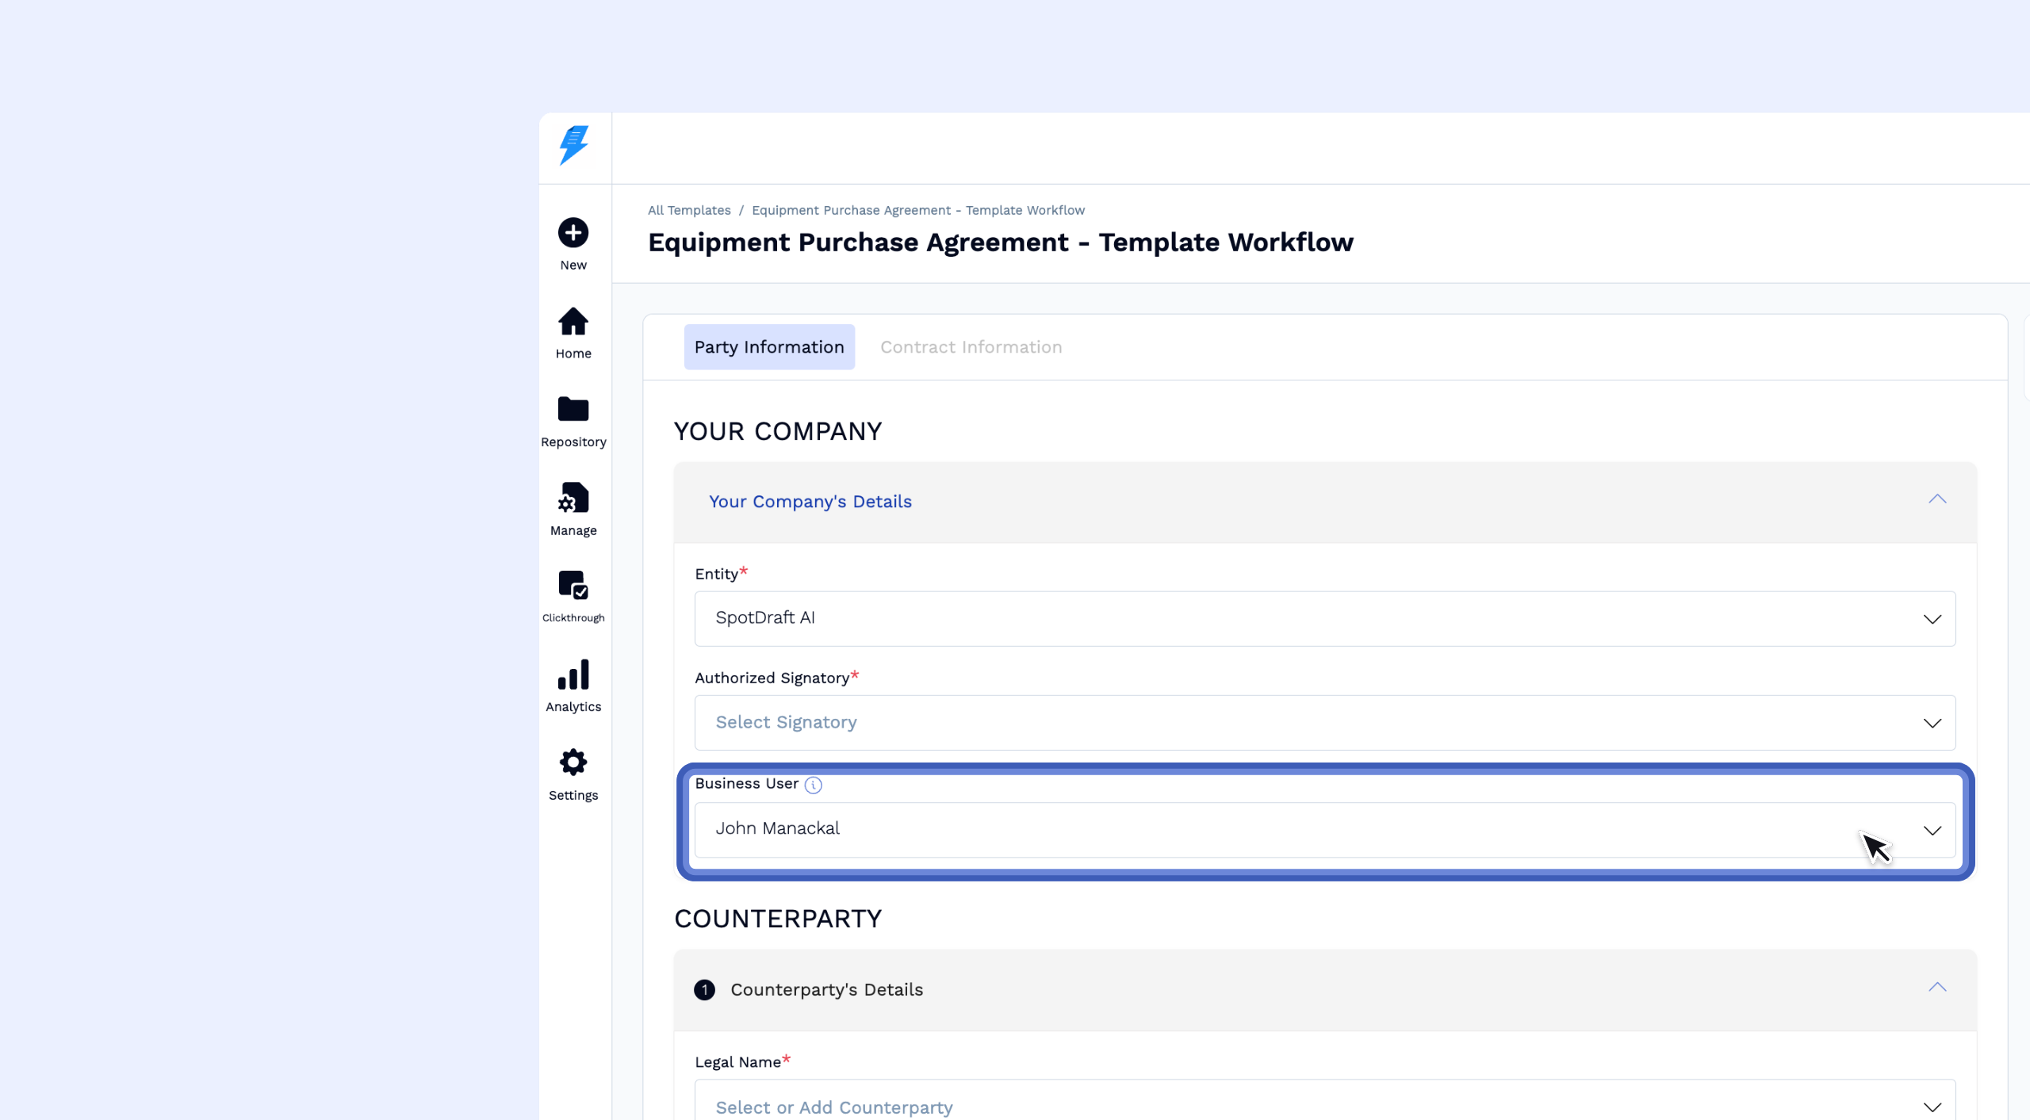Open Business User dropdown with John Manackal

[1324, 830]
